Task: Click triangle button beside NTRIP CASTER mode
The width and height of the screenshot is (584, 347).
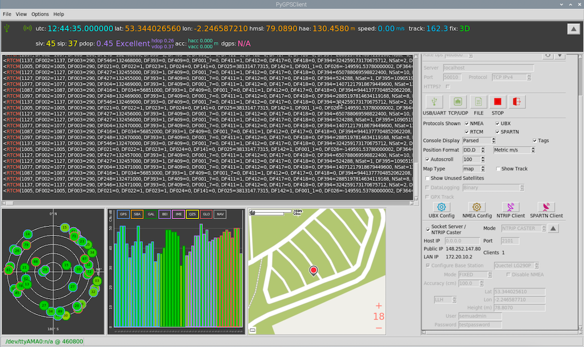Action: pos(553,229)
